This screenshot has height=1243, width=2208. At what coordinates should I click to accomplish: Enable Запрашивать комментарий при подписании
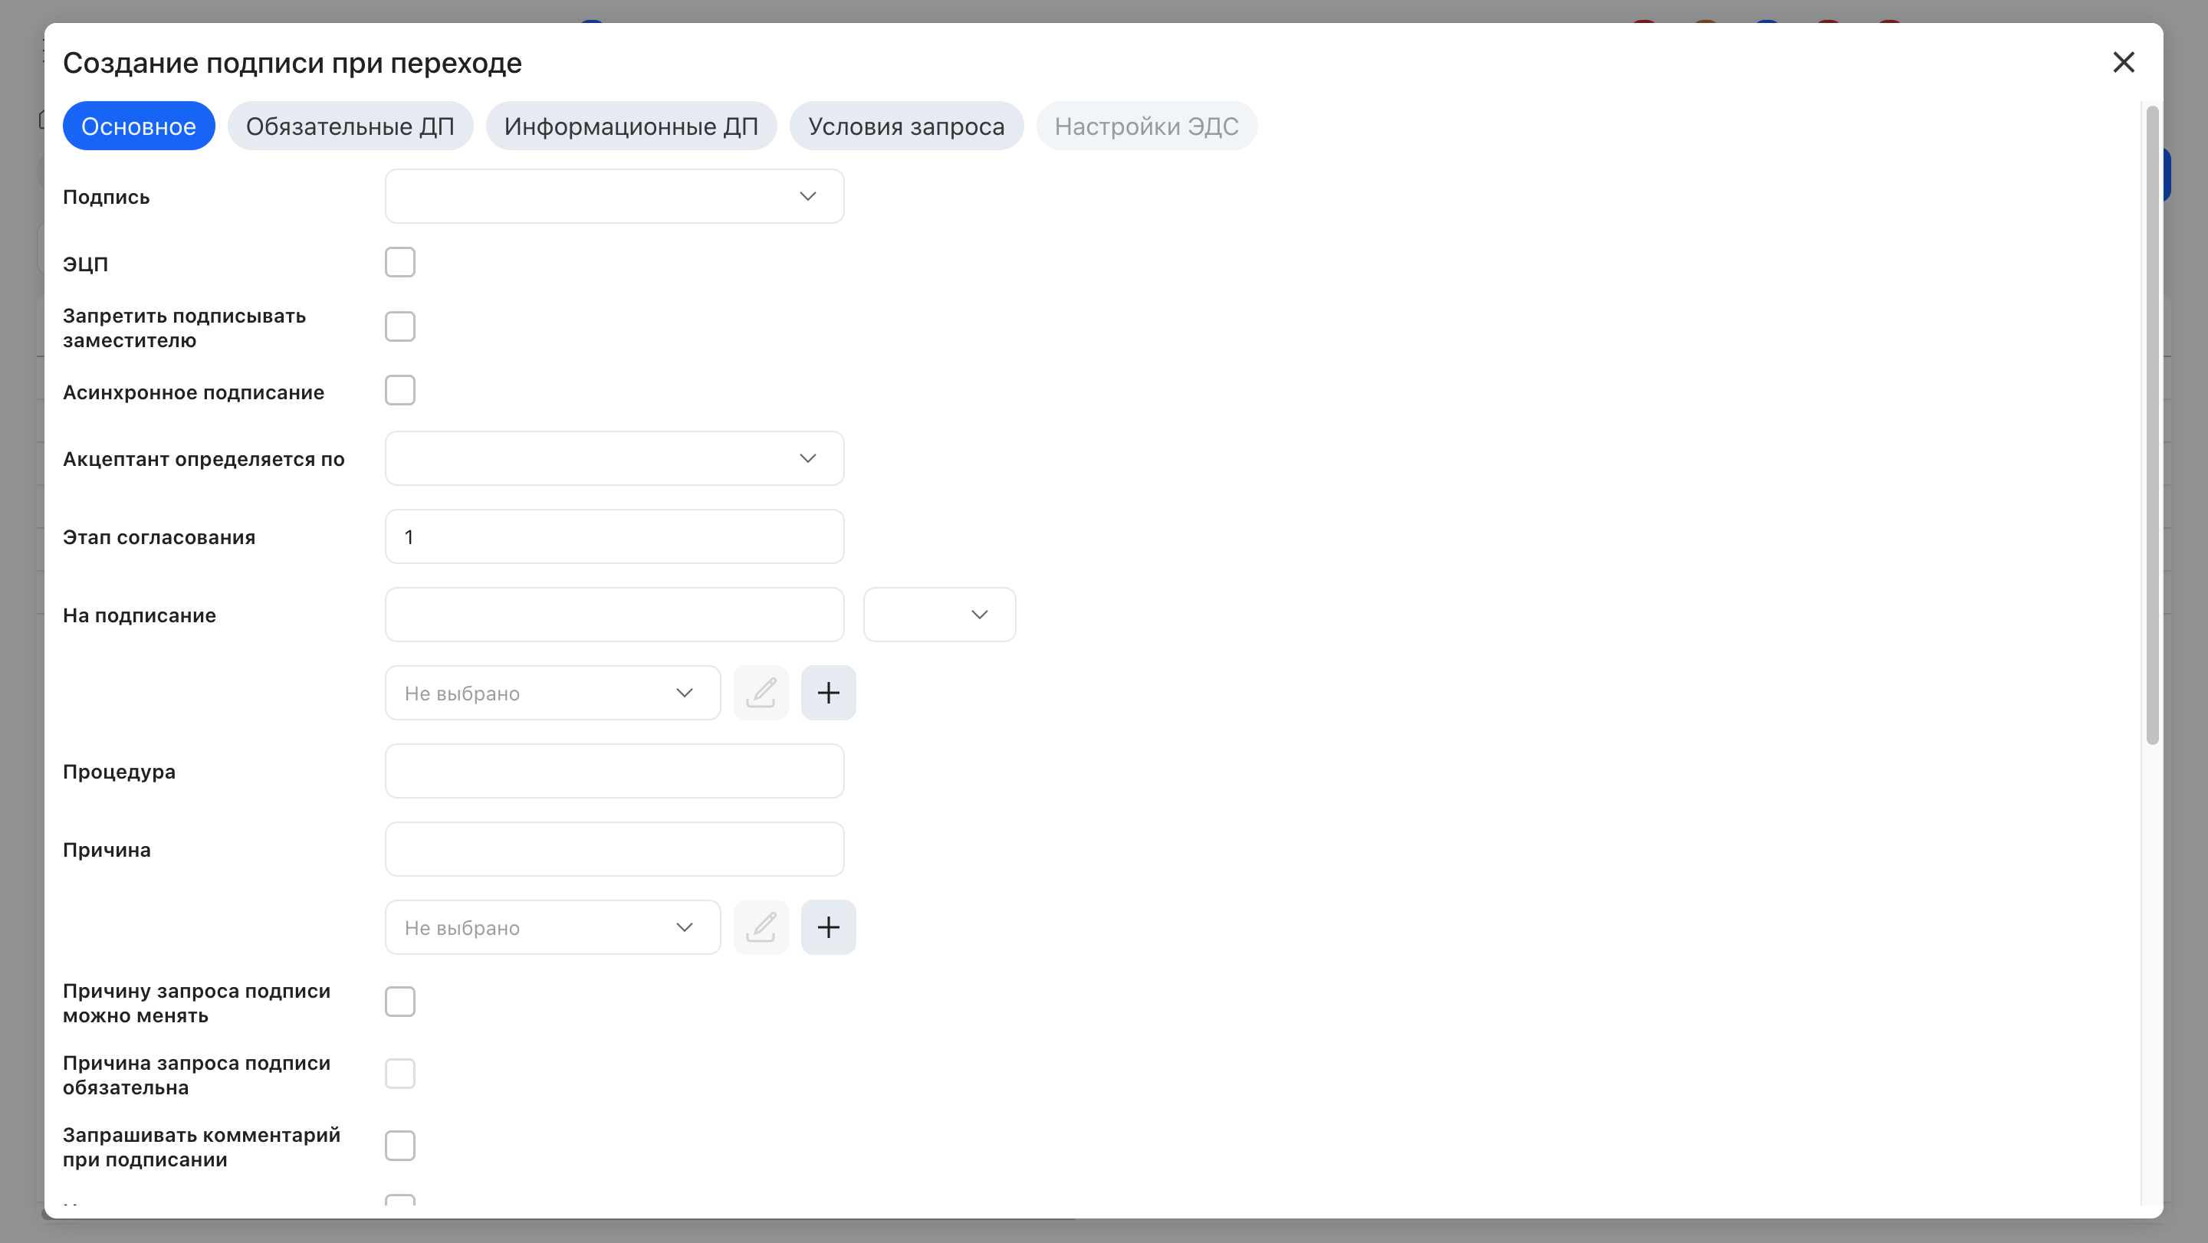(400, 1146)
